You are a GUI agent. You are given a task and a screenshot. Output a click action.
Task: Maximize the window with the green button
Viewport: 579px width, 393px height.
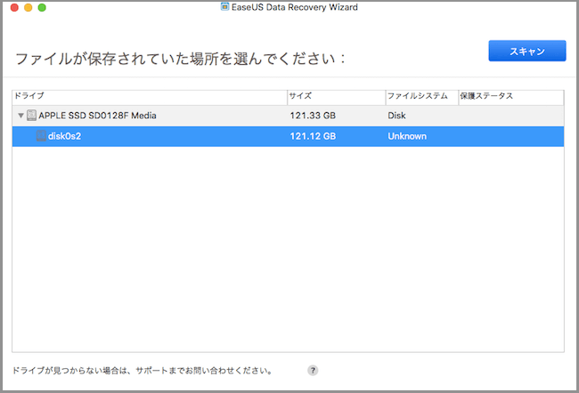[42, 7]
